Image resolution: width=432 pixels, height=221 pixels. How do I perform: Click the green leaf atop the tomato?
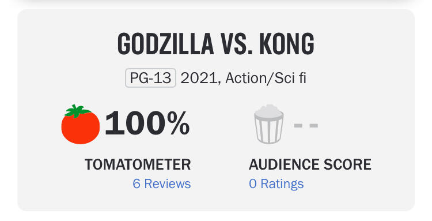click(77, 111)
